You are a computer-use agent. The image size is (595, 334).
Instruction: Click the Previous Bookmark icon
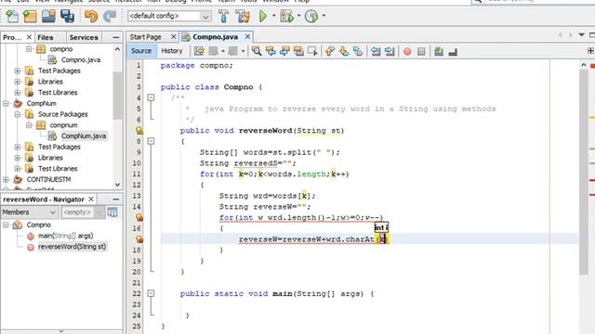[x=330, y=51]
